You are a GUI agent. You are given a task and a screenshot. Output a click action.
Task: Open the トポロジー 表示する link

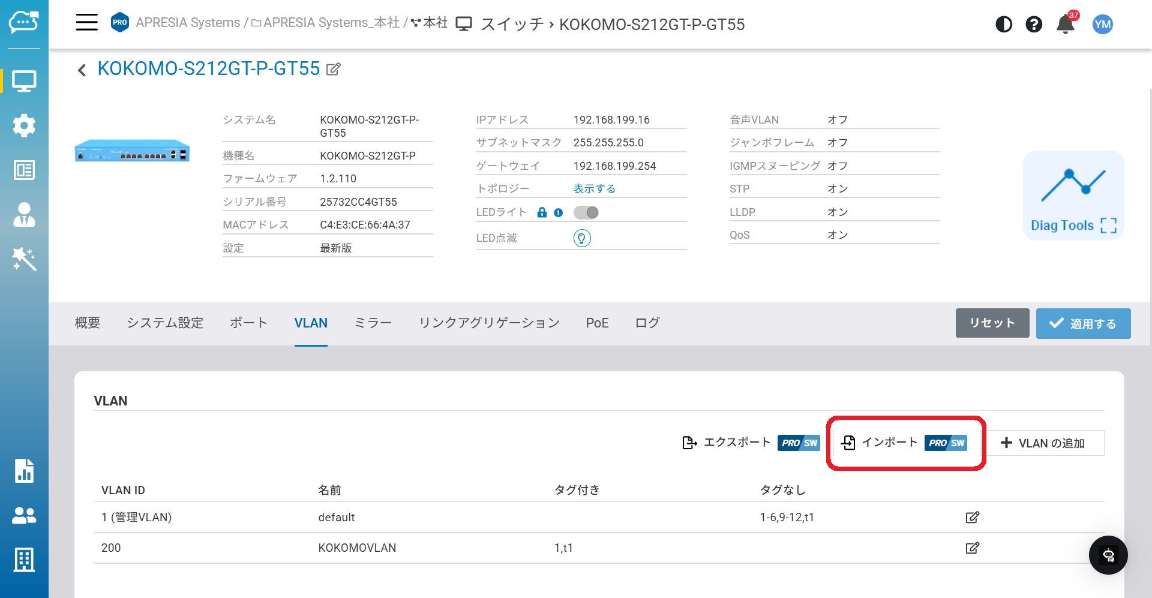[594, 189]
